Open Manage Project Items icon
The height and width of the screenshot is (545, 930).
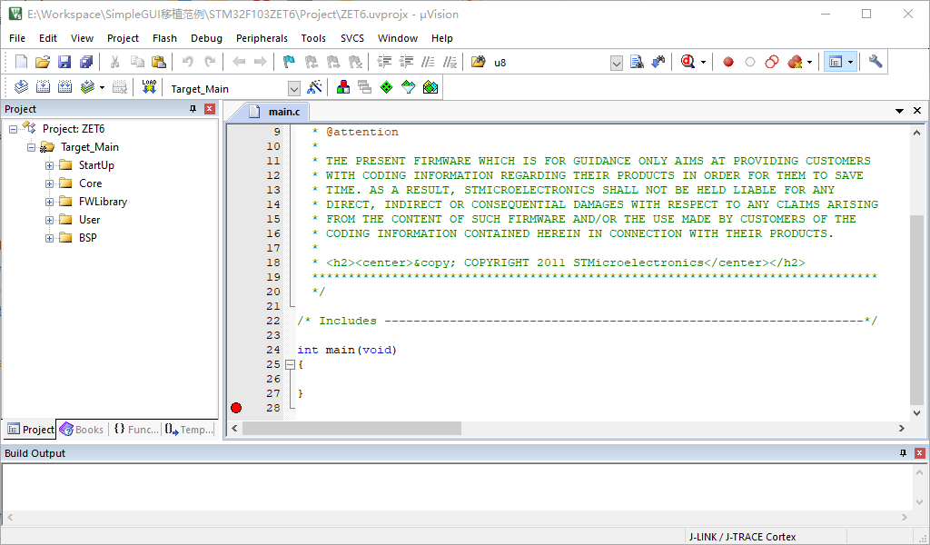click(x=342, y=88)
